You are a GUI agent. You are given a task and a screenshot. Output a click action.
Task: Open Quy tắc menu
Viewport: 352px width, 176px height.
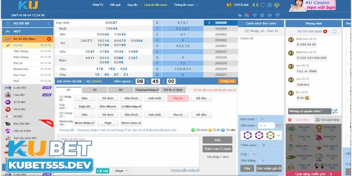[132, 5]
